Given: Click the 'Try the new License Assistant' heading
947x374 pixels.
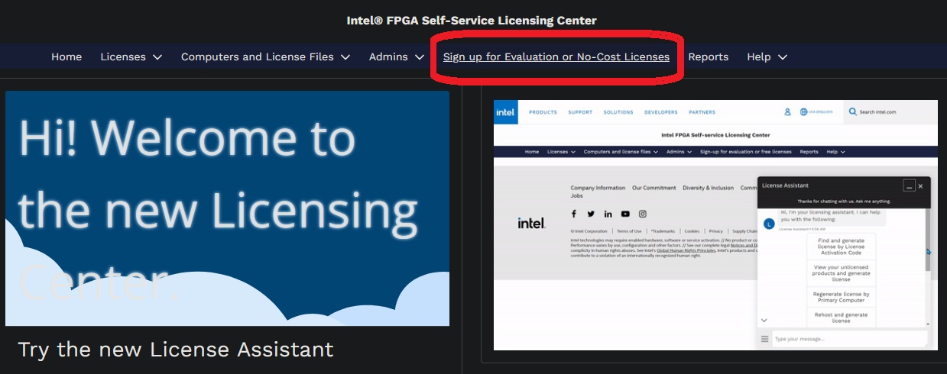Looking at the screenshot, I should point(176,350).
